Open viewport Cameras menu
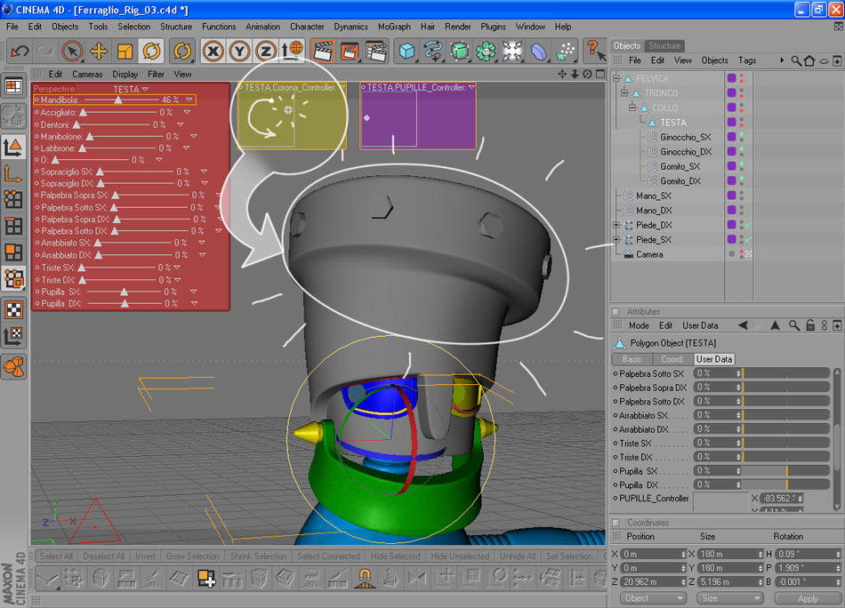845x608 pixels. [87, 75]
